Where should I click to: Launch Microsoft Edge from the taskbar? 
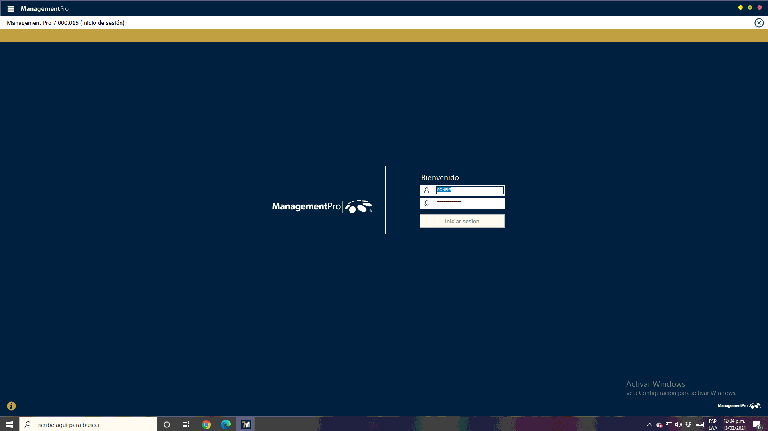(226, 424)
